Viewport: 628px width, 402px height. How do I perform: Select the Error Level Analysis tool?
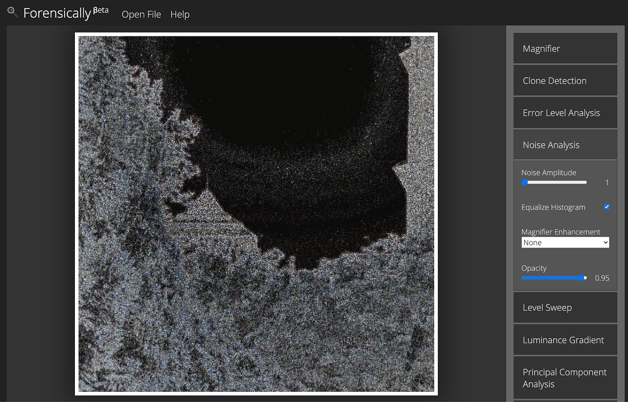pyautogui.click(x=565, y=113)
